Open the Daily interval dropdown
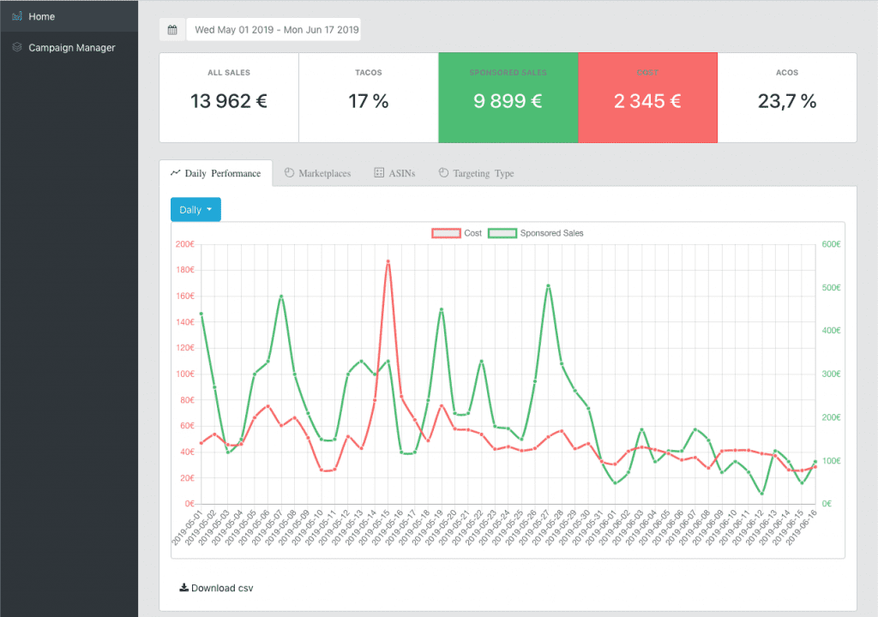 195,210
